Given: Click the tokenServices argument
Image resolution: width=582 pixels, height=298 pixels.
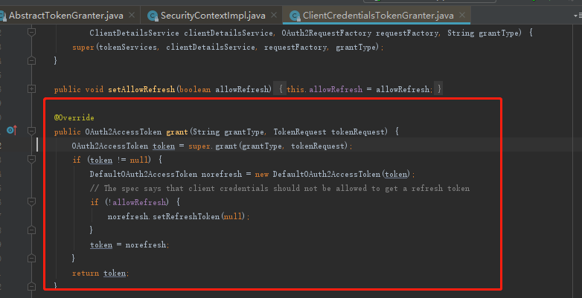Looking at the screenshot, I should (x=128, y=48).
